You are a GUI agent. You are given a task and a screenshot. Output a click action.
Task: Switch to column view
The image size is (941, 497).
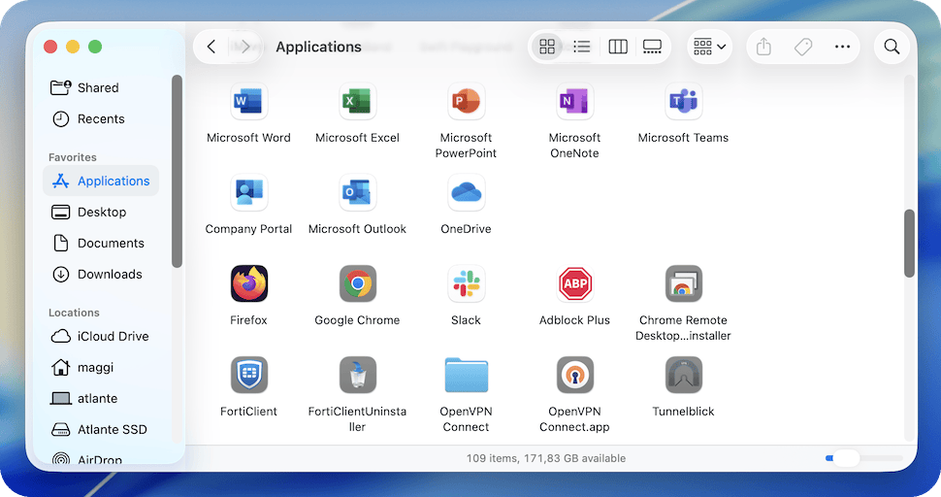(x=617, y=47)
